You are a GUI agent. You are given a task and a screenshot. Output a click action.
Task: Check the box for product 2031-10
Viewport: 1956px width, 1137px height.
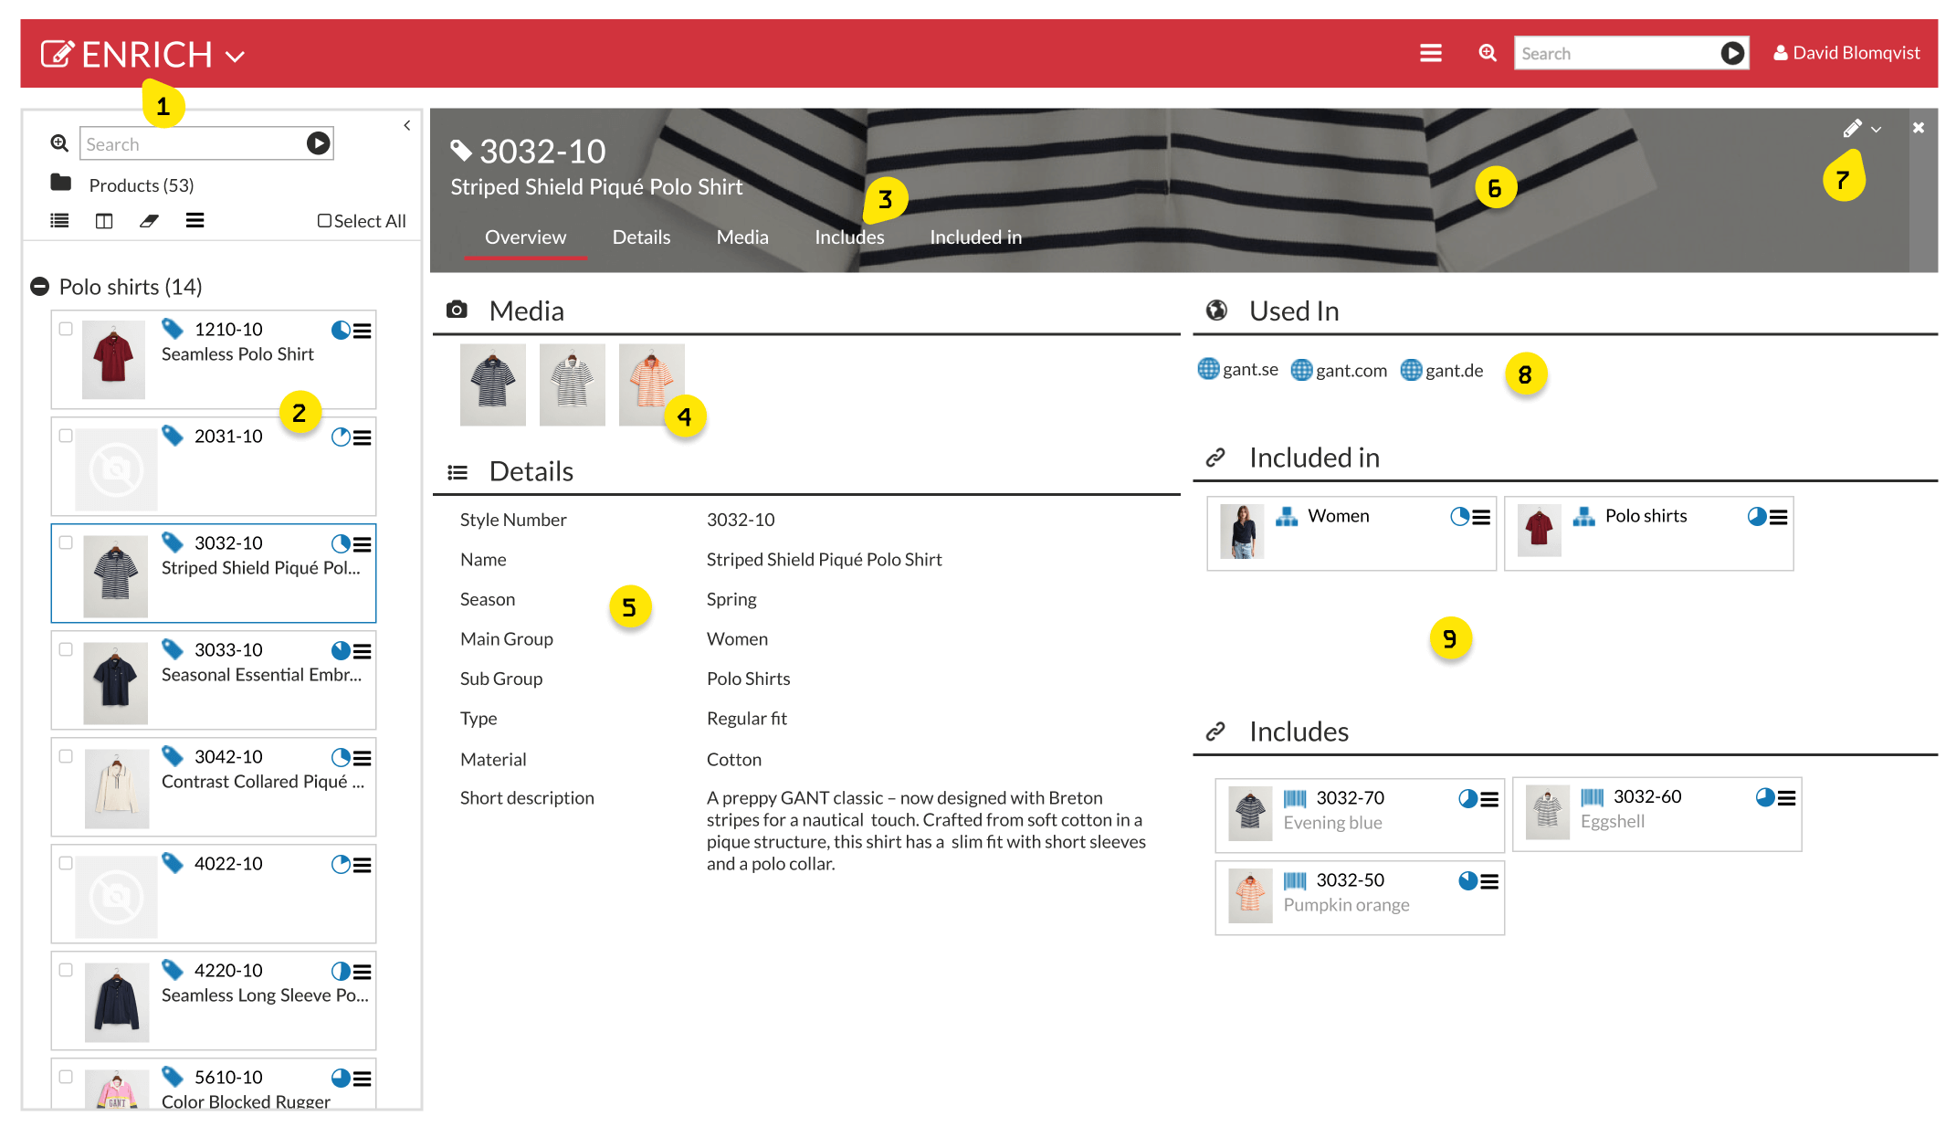coord(66,436)
